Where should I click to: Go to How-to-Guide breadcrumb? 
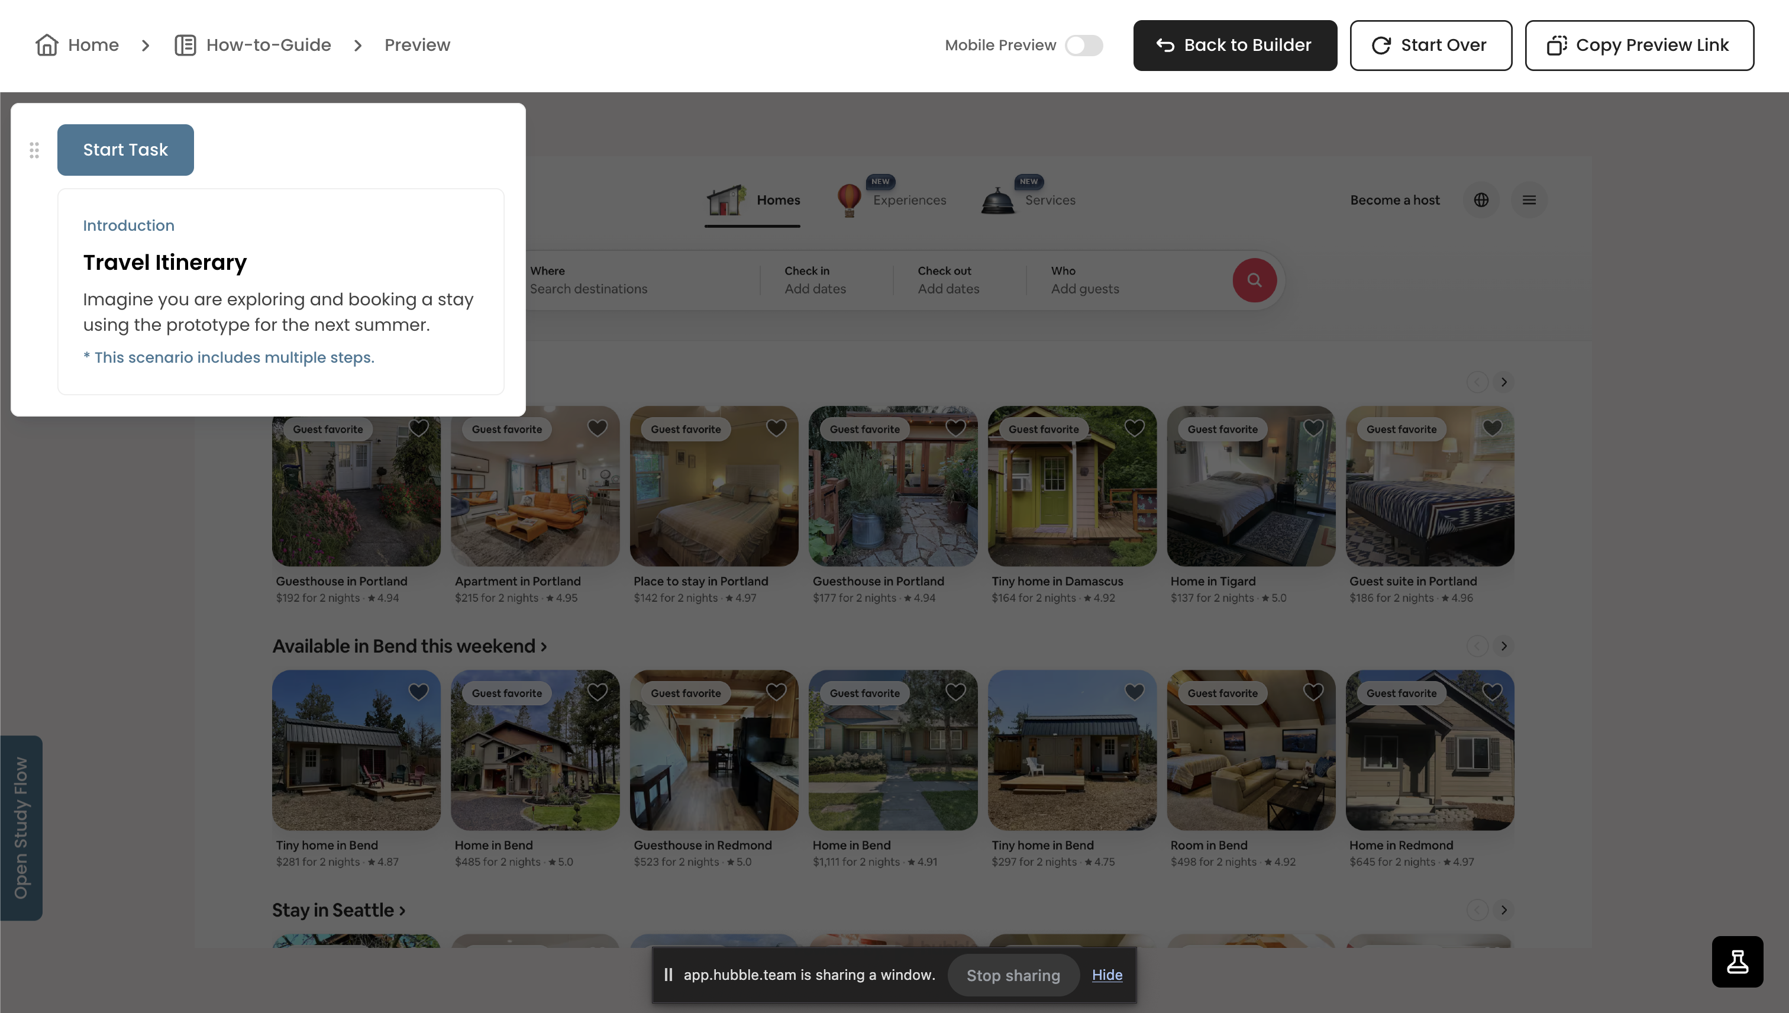(253, 45)
